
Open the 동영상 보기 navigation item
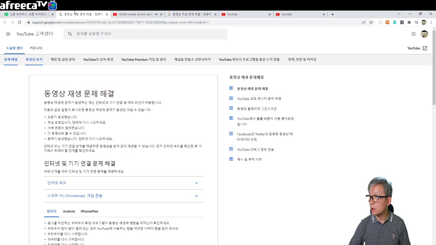coord(34,59)
